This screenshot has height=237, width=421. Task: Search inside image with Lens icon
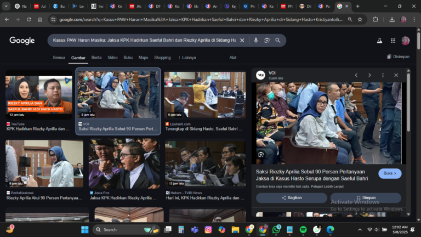point(261,155)
